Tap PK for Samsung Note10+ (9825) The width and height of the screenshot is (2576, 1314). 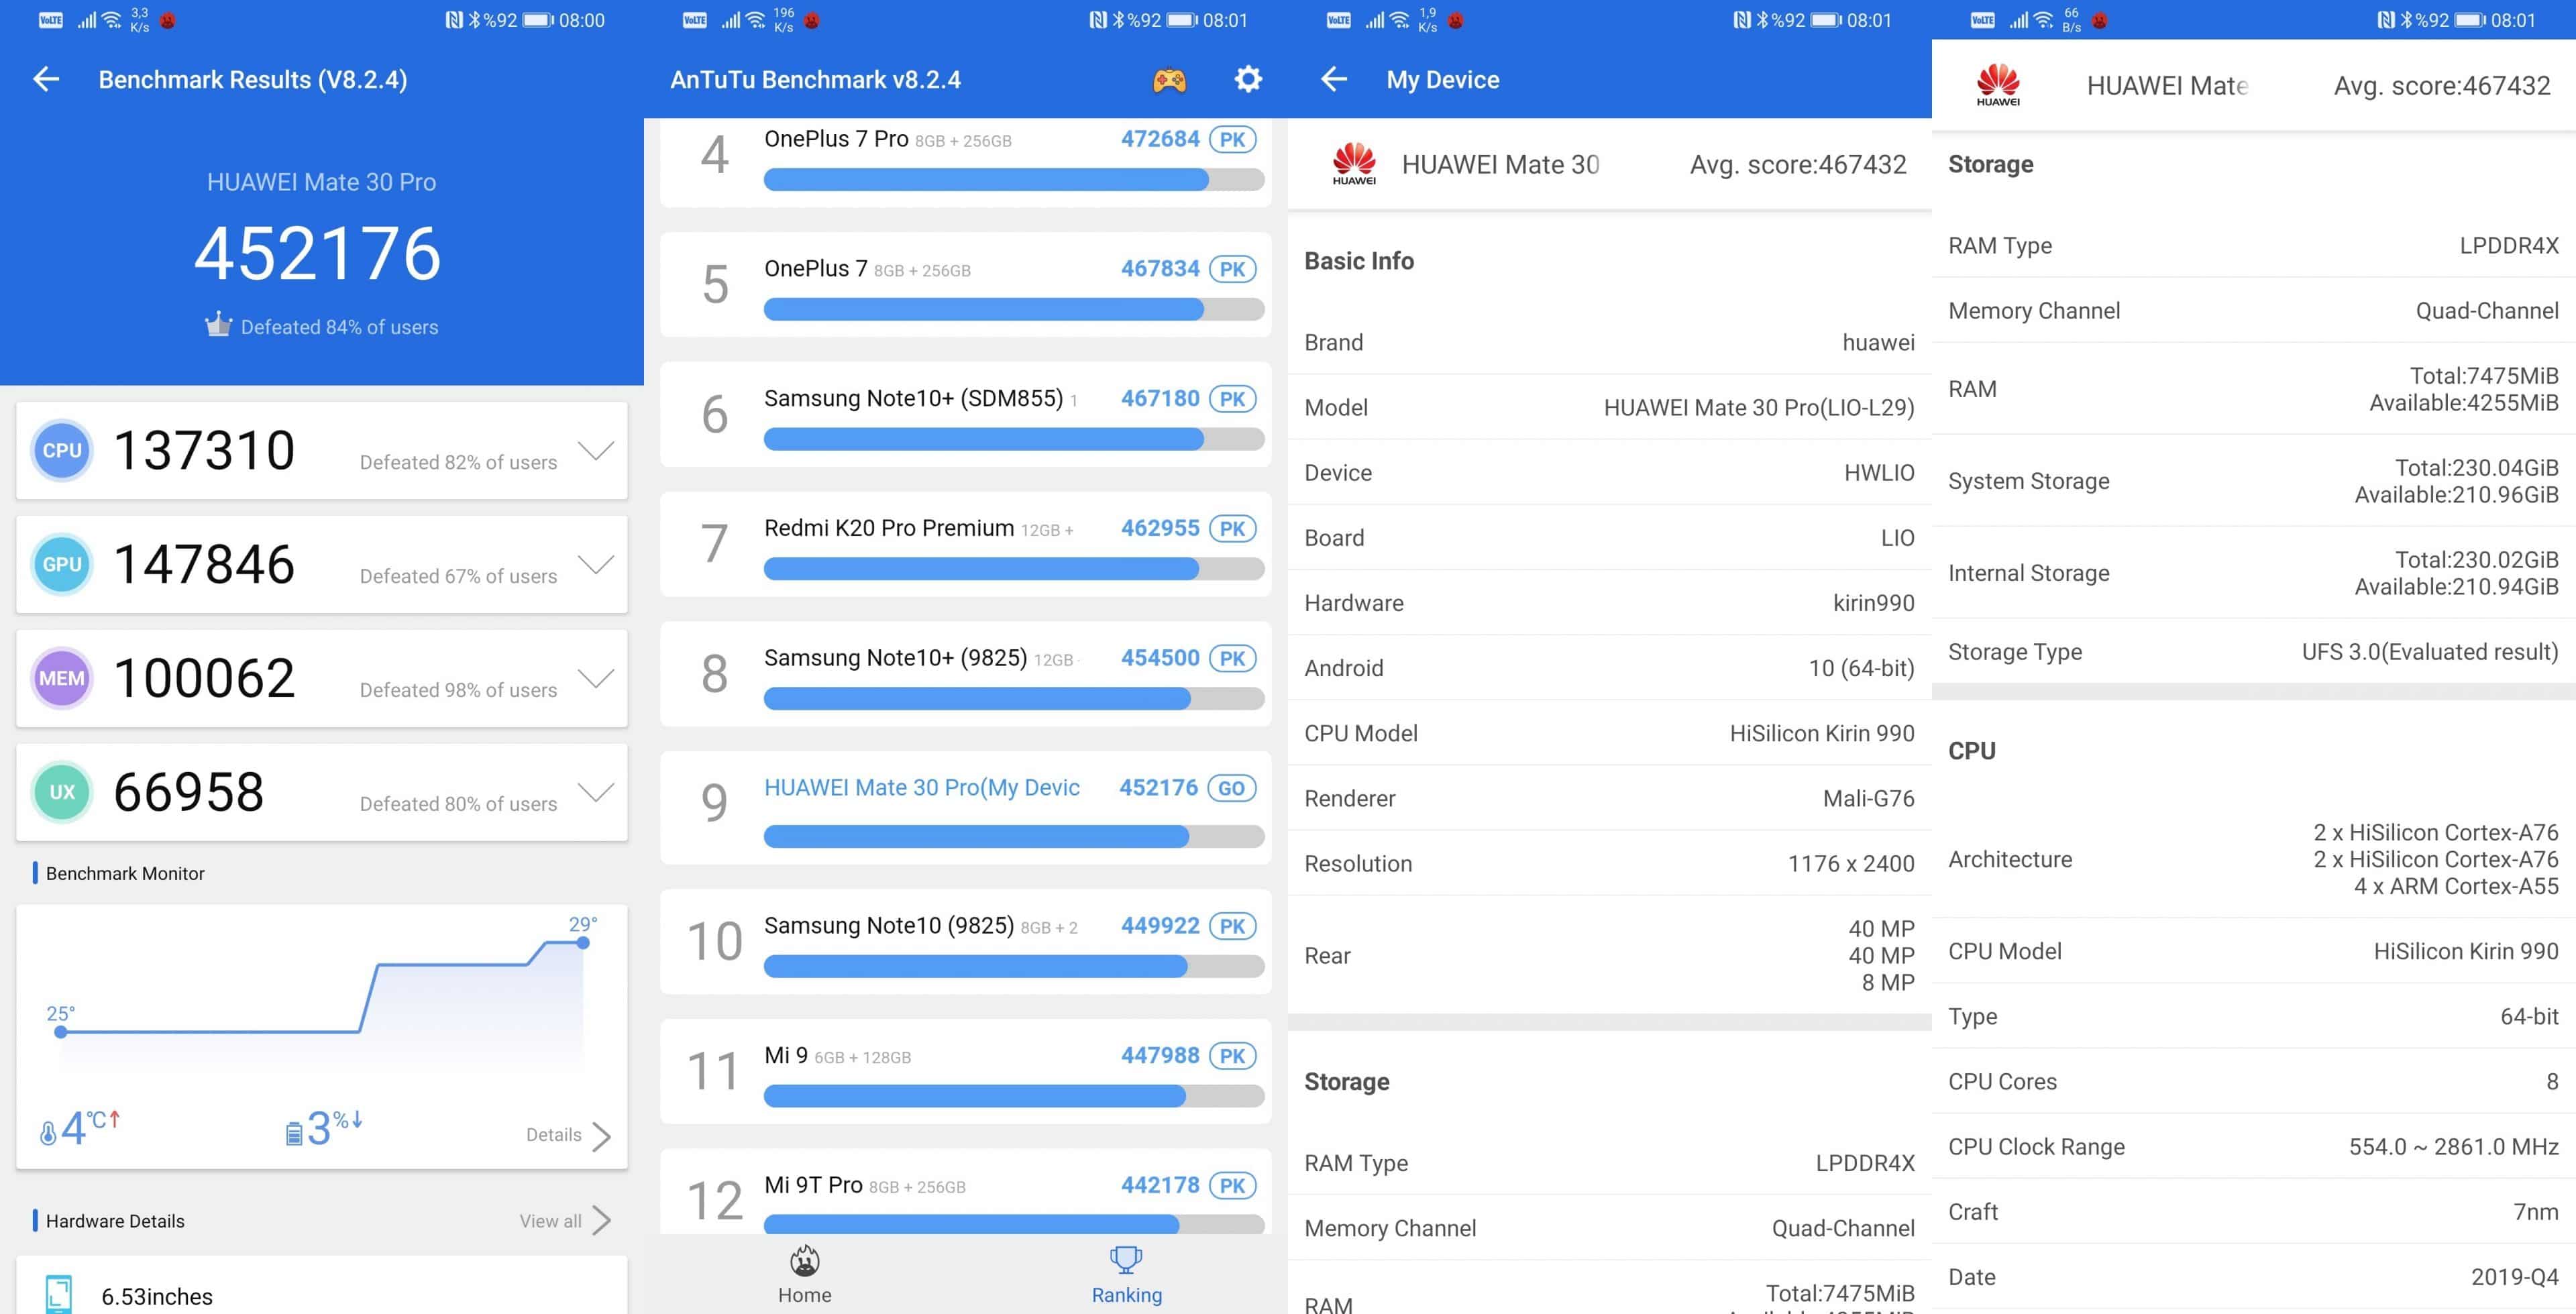tap(1232, 659)
